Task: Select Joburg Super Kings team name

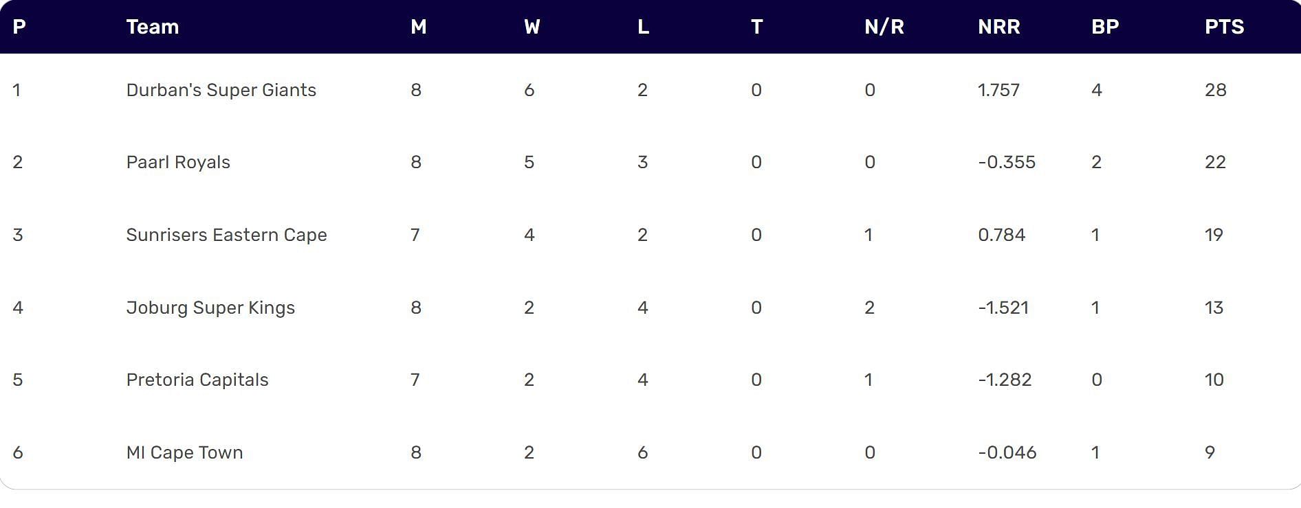Action: 210,308
